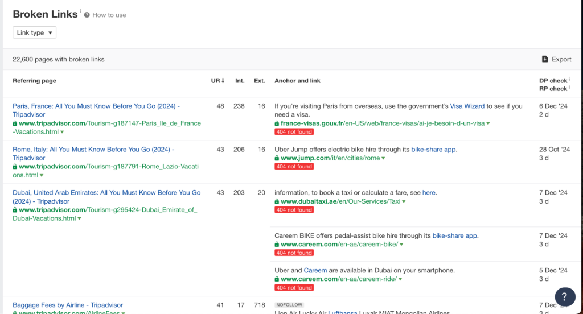Screen dimensions: 583x314
Task: Click the Int. column header
Action: [240, 81]
